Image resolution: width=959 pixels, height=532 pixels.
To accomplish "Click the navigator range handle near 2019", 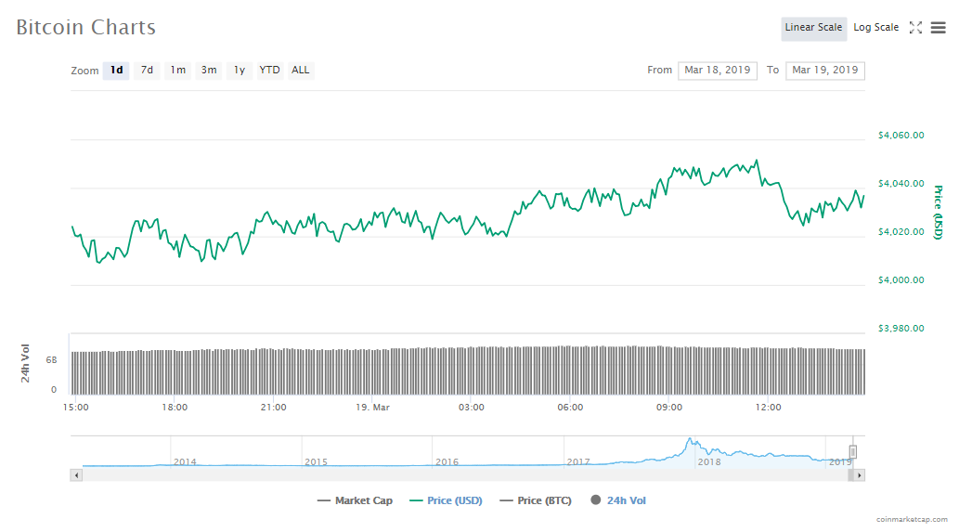I will click(x=852, y=452).
